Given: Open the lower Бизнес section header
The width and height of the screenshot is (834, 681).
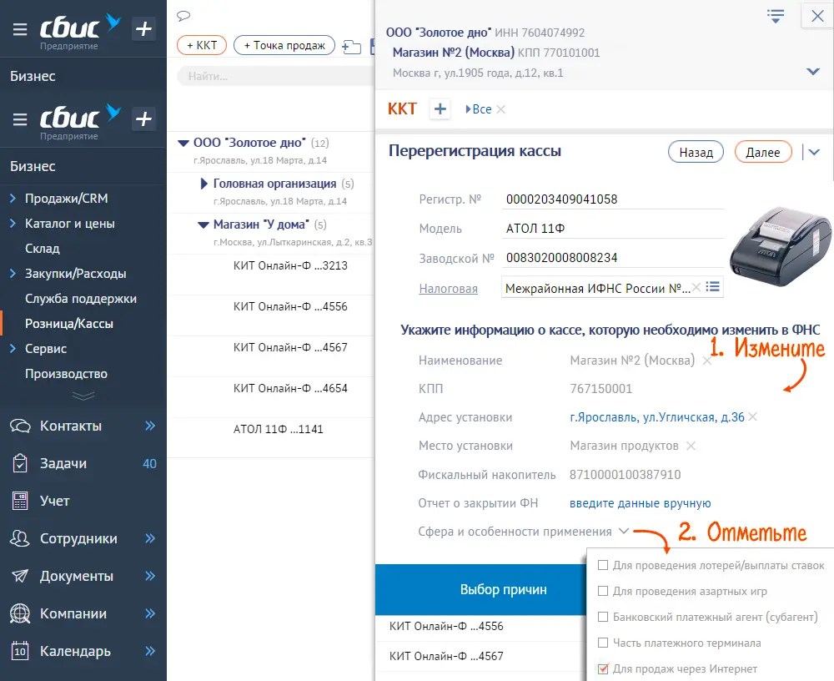Looking at the screenshot, I should coord(33,167).
